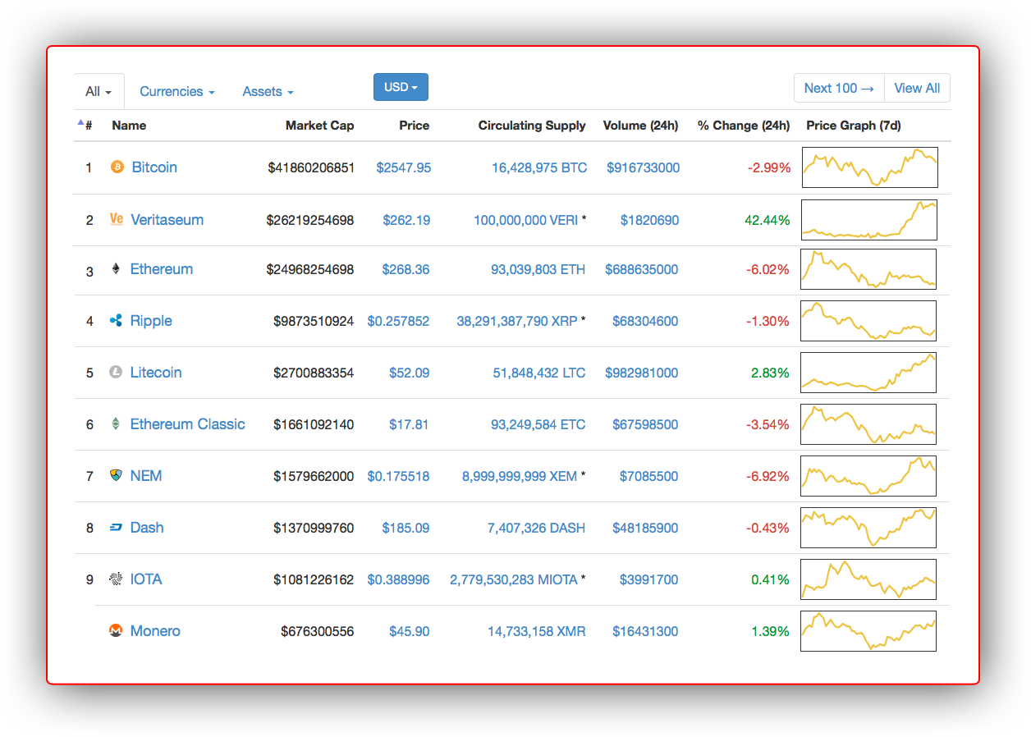The width and height of the screenshot is (1031, 737).
Task: Open the Ethereum Classic name link
Action: tap(188, 423)
